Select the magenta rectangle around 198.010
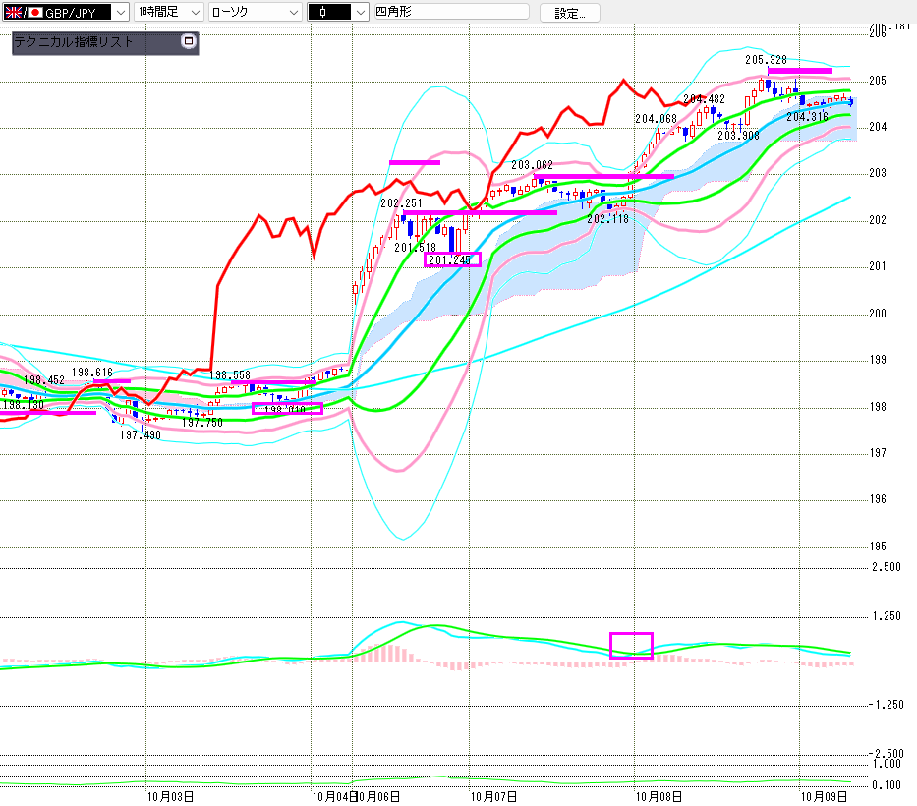Screen dimensions: 917x806 point(287,408)
